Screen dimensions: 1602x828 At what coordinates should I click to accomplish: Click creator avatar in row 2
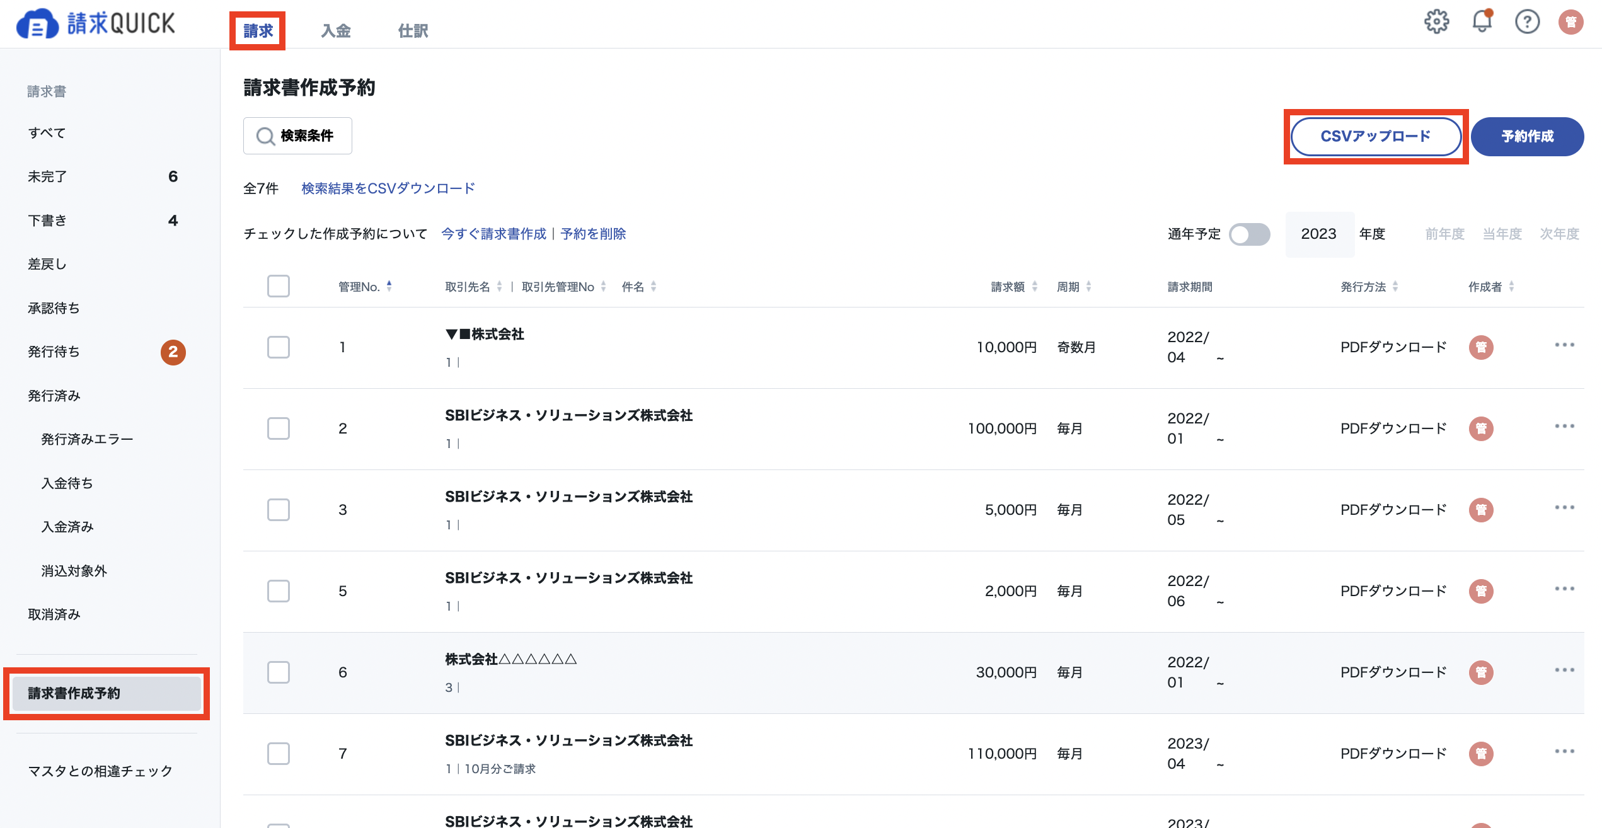pyautogui.click(x=1481, y=428)
